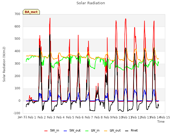This screenshot has height=136, width=182.
Task: Click the small SW_in bump on Feb 1
Action: click(30, 96)
